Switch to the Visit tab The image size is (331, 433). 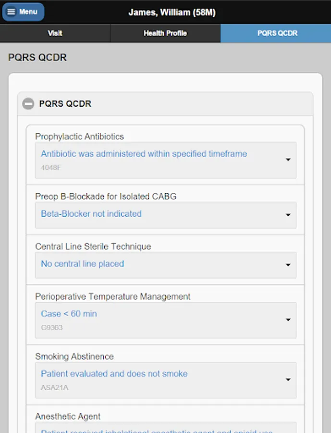(55, 33)
